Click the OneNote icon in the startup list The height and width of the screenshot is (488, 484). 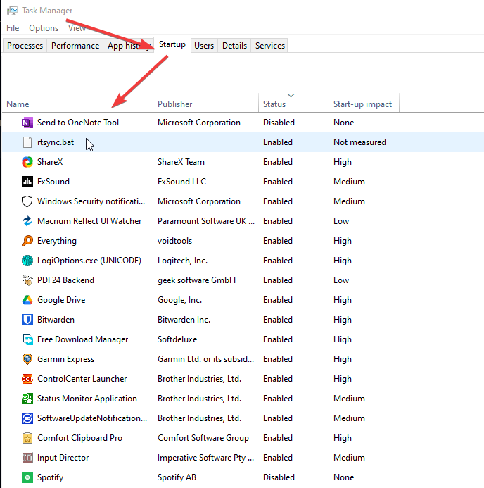point(27,123)
